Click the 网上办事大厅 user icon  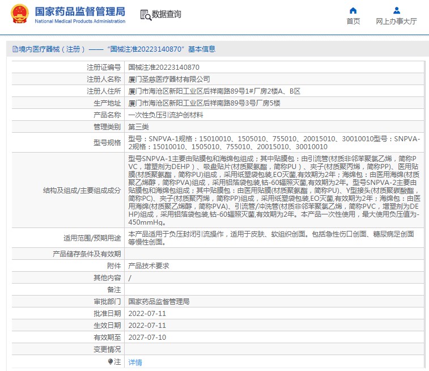[397, 11]
